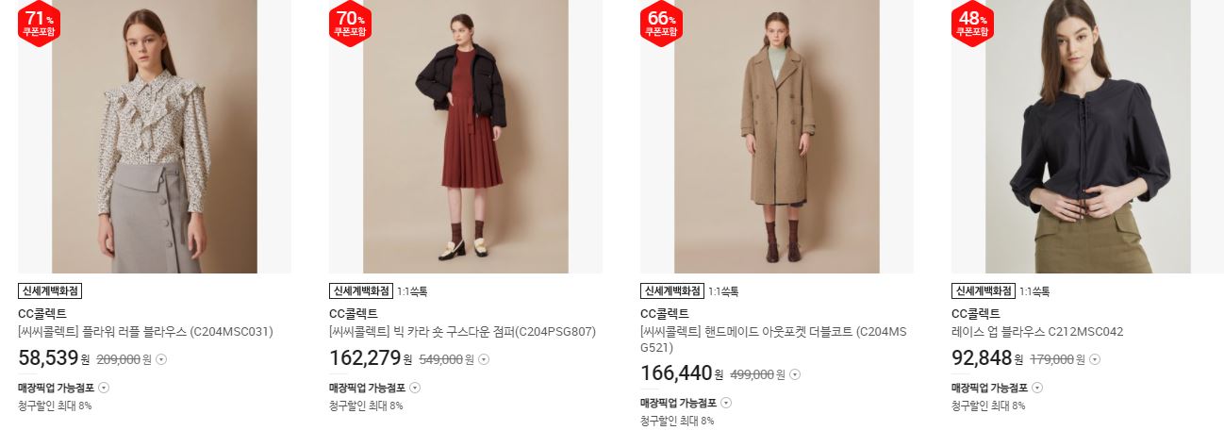Image resolution: width=1224 pixels, height=447 pixels.
Task: Click the 66% coupon discount badge
Action: pos(661,23)
